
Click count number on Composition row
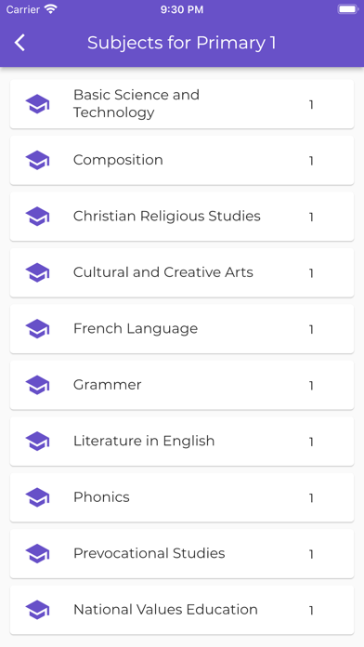(x=311, y=161)
